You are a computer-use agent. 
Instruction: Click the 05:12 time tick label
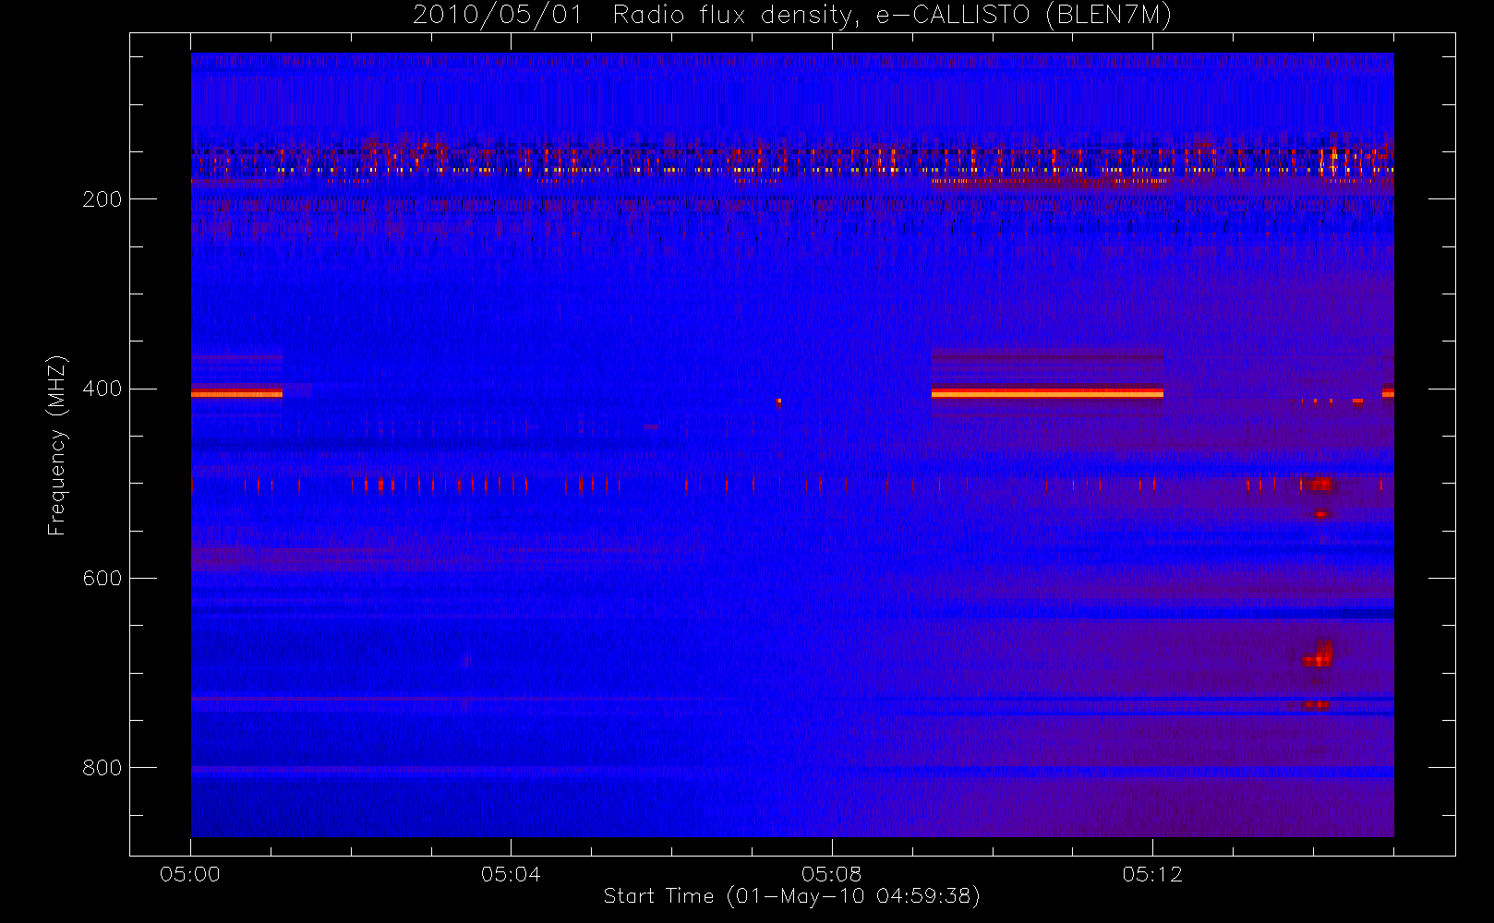(1152, 874)
